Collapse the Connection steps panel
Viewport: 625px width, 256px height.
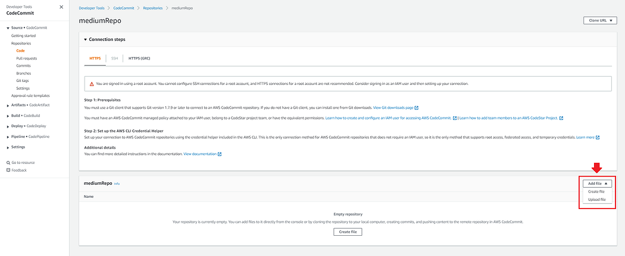85,40
